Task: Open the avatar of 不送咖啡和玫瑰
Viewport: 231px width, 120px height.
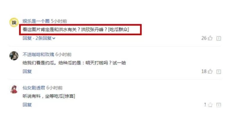Action: click(x=14, y=56)
